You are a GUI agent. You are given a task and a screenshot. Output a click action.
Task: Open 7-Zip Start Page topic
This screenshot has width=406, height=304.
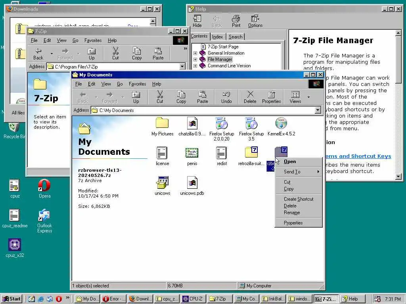pos(223,47)
